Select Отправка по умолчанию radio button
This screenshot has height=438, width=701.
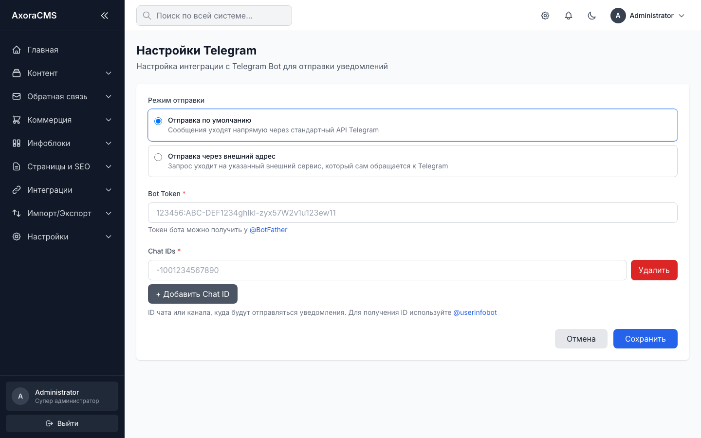click(158, 121)
